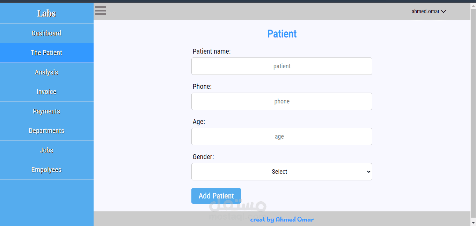Expand the Gender select dropdown
476x226 pixels.
(281, 172)
